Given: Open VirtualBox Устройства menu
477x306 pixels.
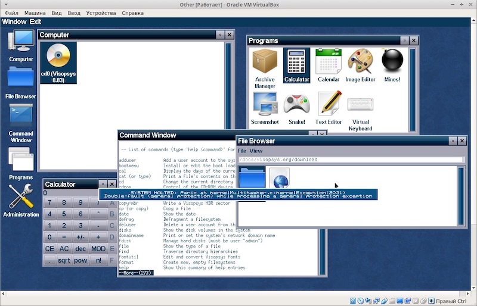Looking at the screenshot, I should pos(101,13).
